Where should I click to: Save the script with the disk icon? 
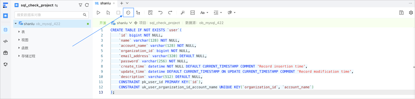point(401,12)
